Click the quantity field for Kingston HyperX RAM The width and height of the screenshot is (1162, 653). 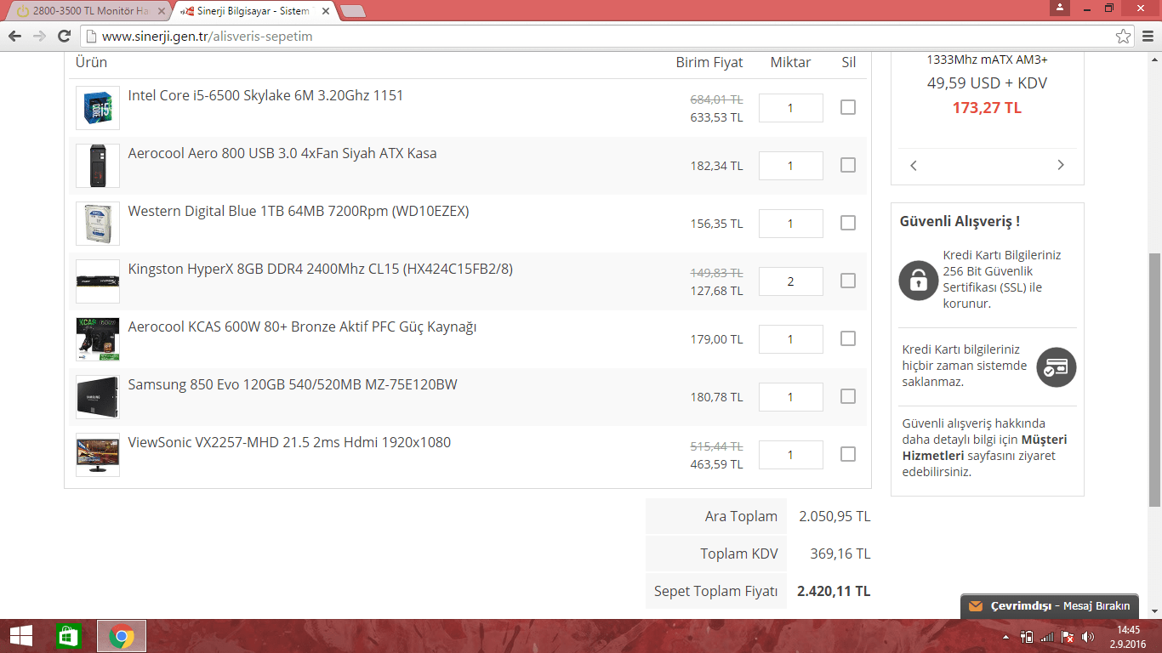click(x=791, y=281)
